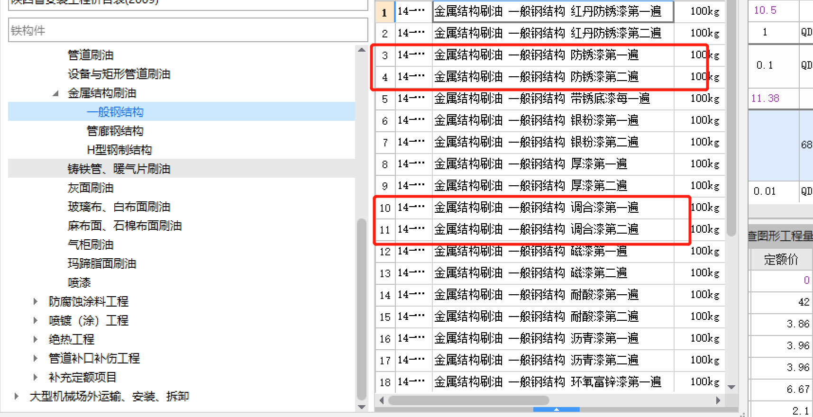Select row 调合漆第二遍

pyautogui.click(x=550, y=229)
